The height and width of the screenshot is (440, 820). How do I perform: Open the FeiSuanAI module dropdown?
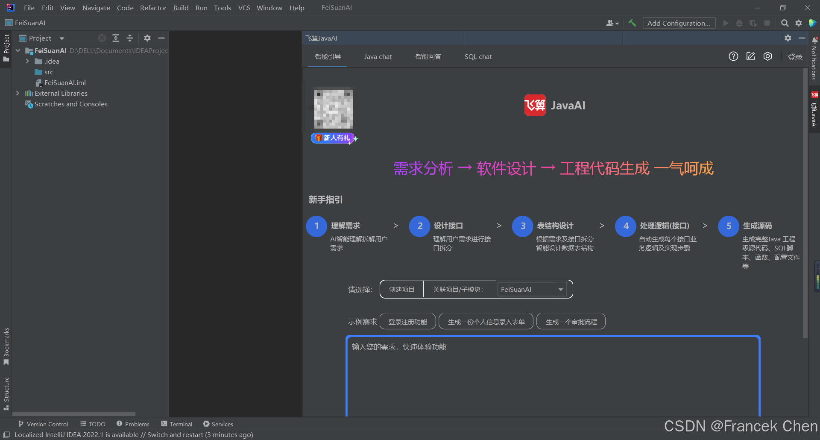tap(560, 289)
